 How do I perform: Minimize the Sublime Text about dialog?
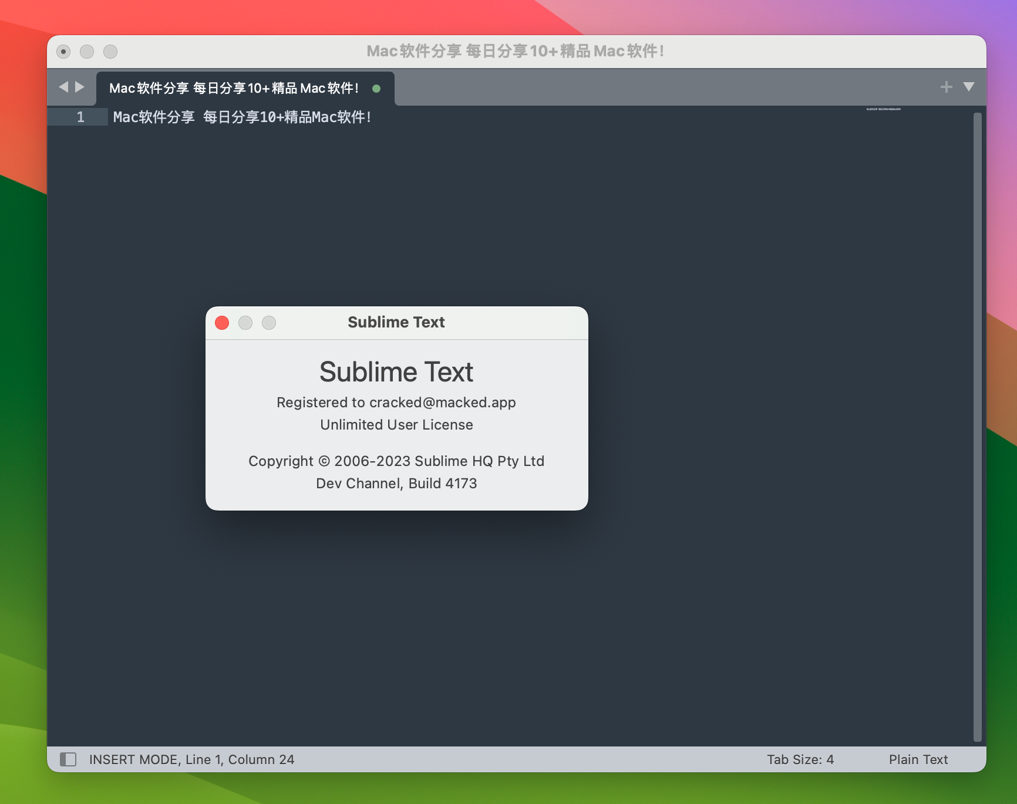point(245,323)
